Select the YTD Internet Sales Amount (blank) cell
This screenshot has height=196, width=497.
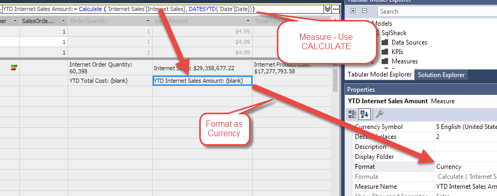(202, 81)
